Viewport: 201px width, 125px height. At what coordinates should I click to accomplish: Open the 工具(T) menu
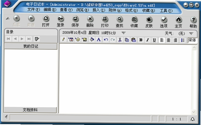[166, 11]
